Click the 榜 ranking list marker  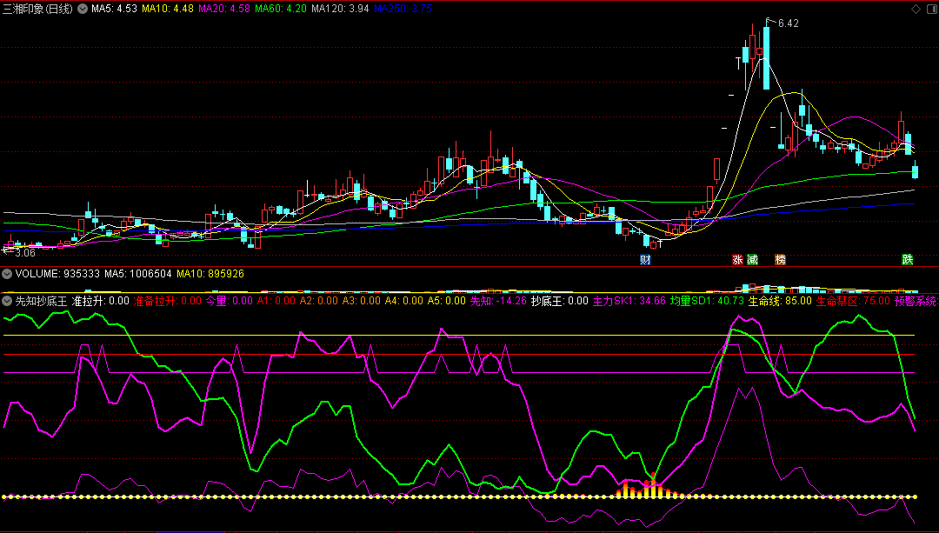coord(780,259)
